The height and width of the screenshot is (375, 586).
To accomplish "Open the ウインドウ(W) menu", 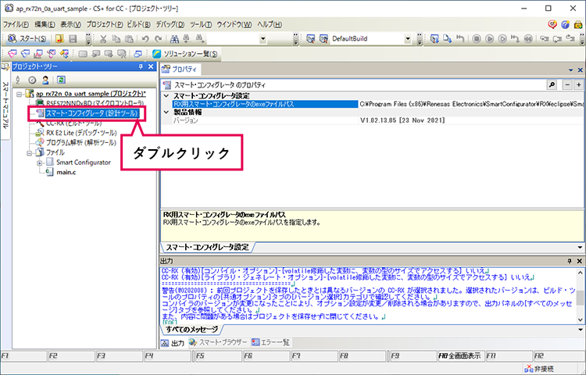I will [234, 24].
